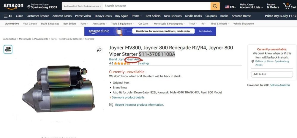Open the 'Prime Day is July 11-12' promo
The width and height of the screenshot is (297, 138).
click(281, 16)
